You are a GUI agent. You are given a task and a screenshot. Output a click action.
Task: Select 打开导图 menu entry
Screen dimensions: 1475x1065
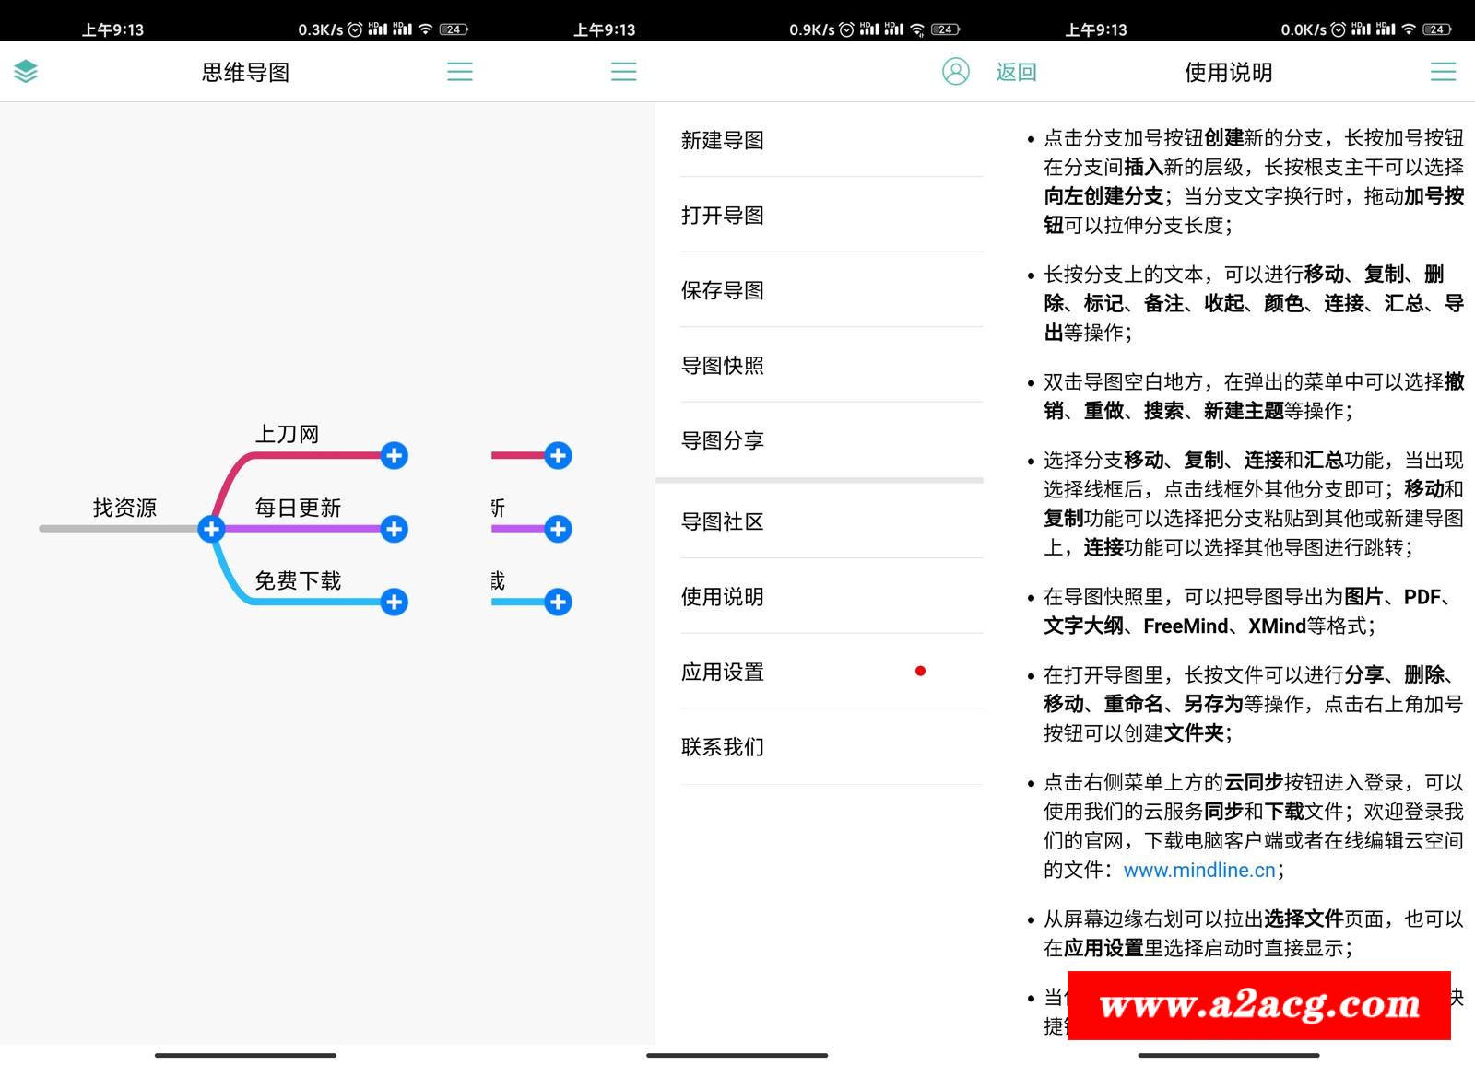(723, 216)
